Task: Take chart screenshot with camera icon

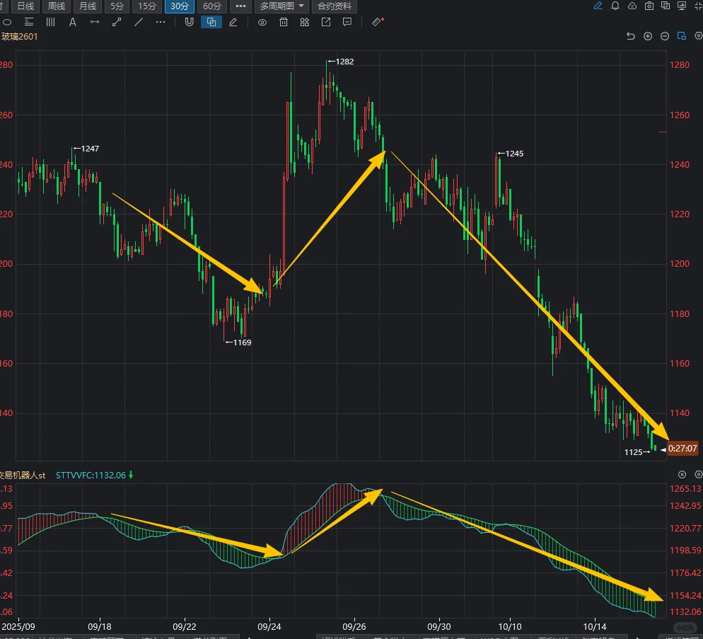Action: pyautogui.click(x=649, y=6)
